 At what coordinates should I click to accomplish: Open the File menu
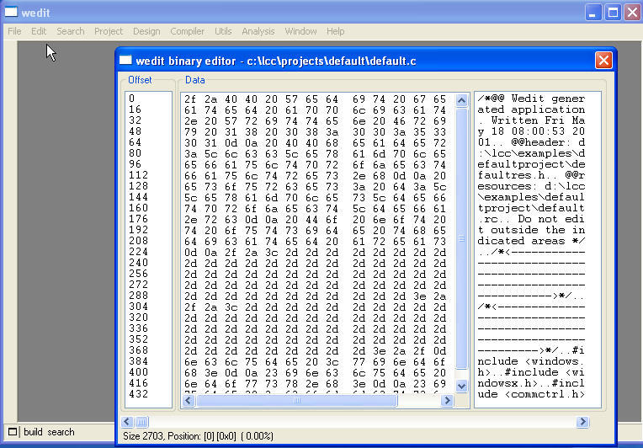coord(14,31)
